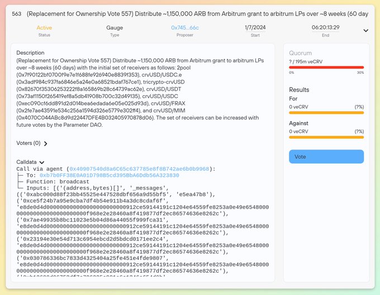Image resolution: width=380 pixels, height=295 pixels.
Task: Click the Against votes progress bar
Action: tap(326, 137)
